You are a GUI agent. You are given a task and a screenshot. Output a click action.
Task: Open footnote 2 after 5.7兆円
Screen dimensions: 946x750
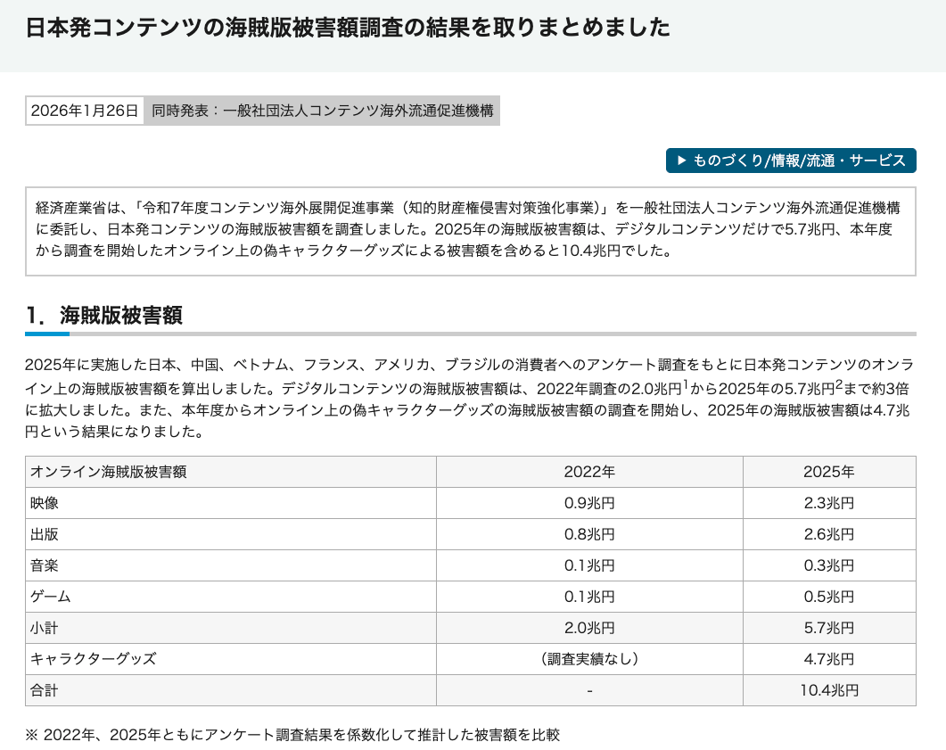click(839, 383)
